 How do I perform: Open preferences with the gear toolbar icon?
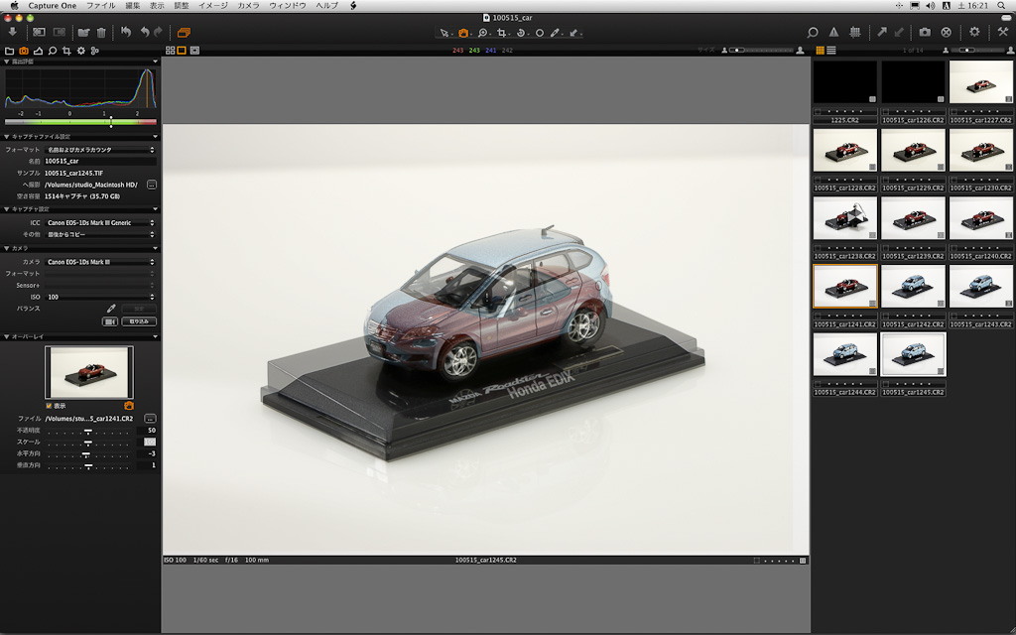point(974,32)
